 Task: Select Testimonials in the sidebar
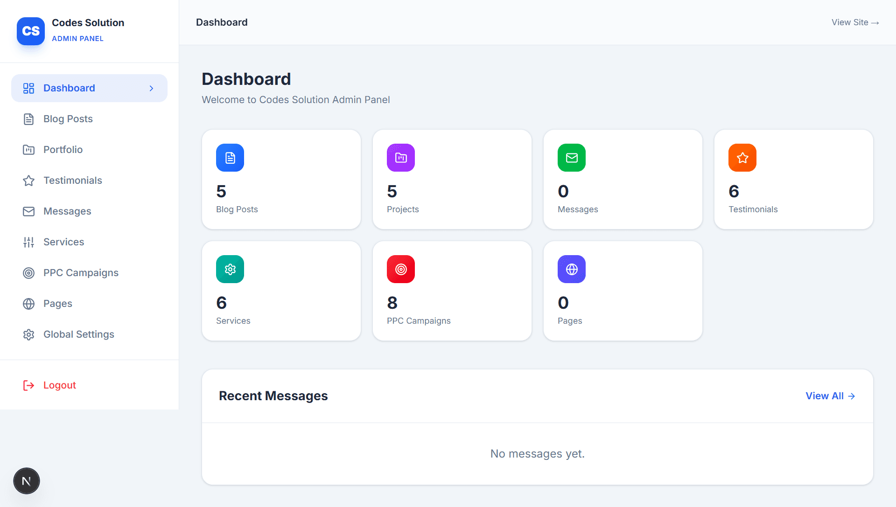pyautogui.click(x=72, y=181)
